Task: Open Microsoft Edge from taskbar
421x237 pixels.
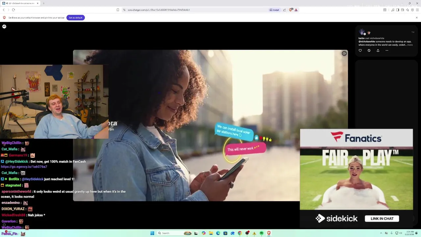Action: [218, 233]
